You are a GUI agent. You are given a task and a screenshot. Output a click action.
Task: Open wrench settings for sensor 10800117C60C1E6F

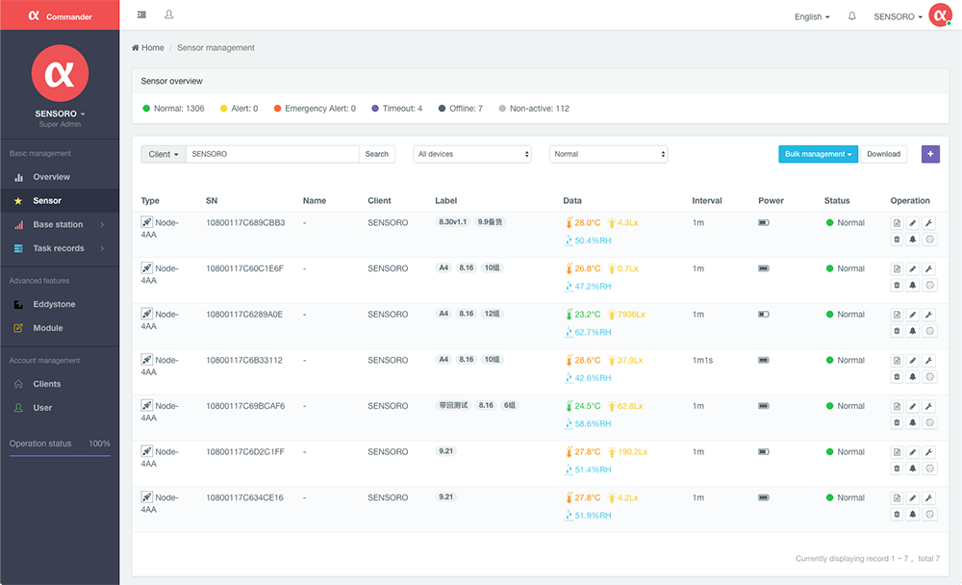[929, 268]
